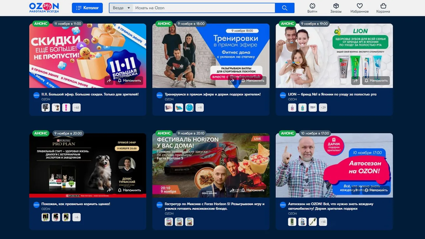Open the Заказы orders icon

(x=336, y=8)
